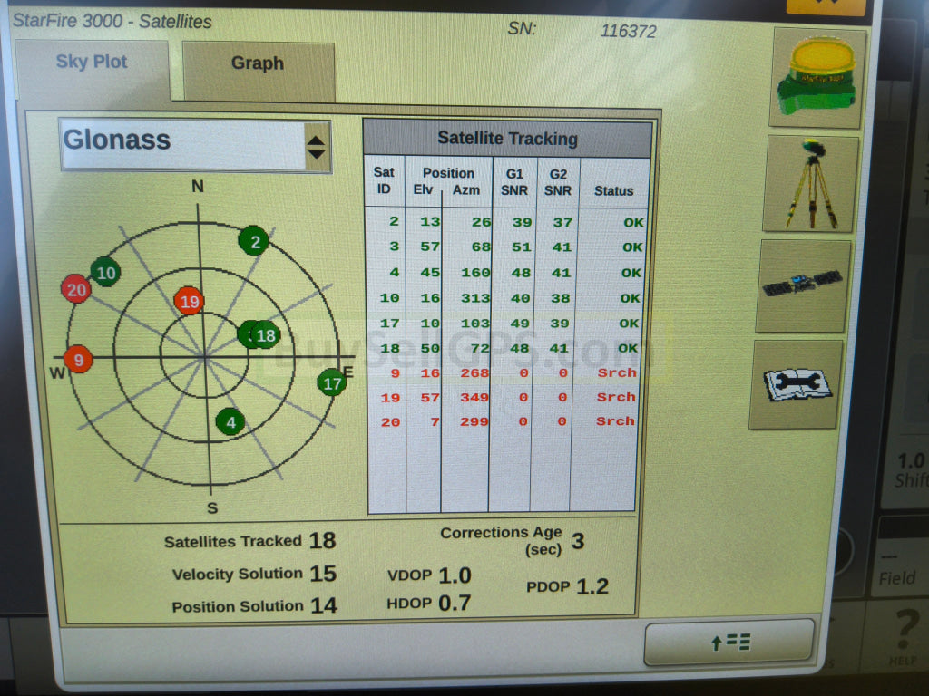
Task: Click Sat ID 10 in the tracking table
Action: [389, 297]
